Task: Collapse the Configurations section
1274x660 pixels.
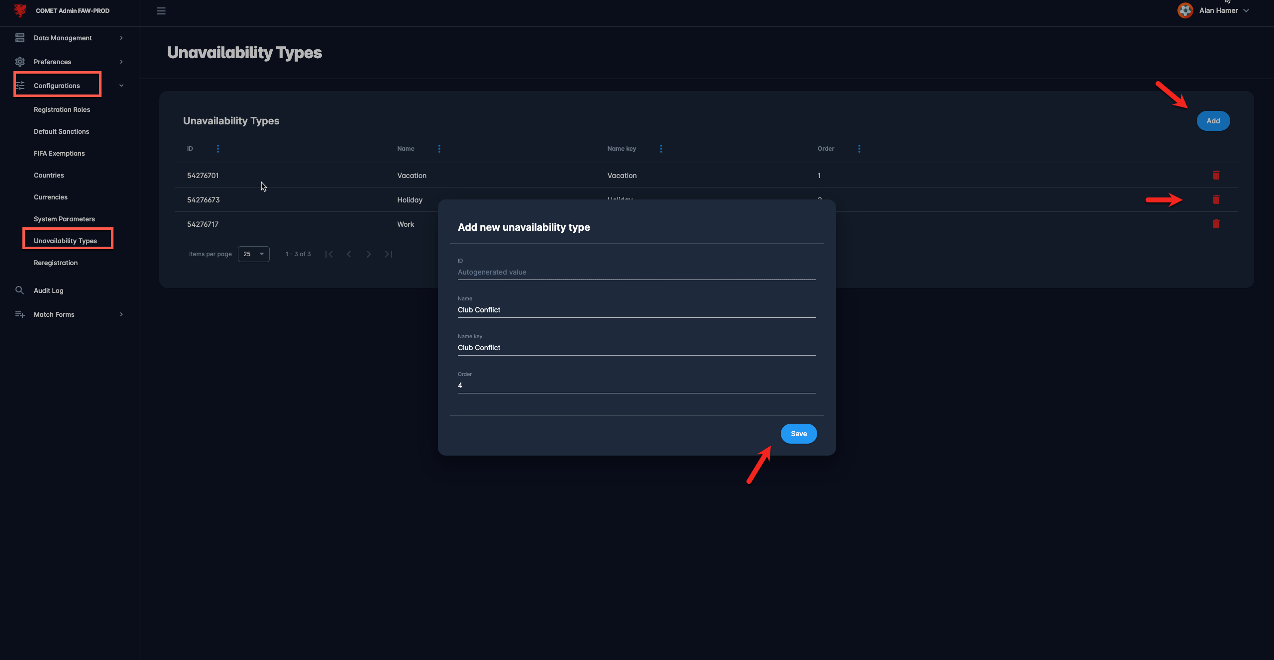Action: (121, 86)
